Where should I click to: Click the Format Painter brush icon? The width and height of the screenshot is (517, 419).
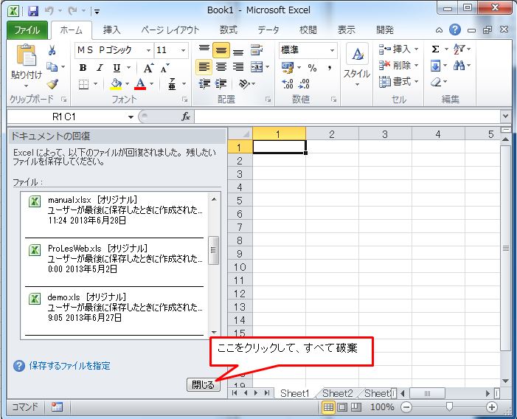coord(52,84)
